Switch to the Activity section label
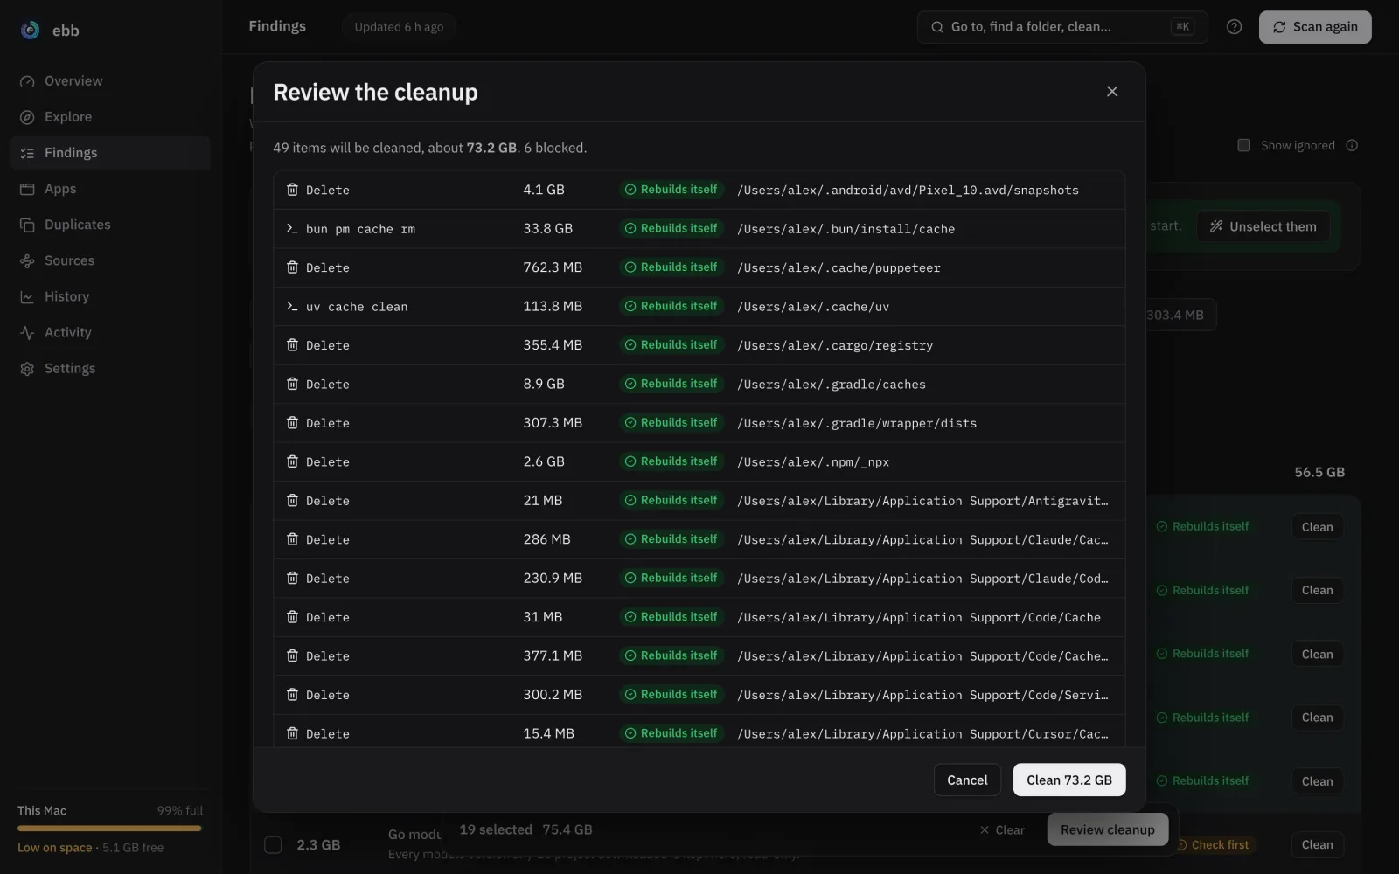The width and height of the screenshot is (1399, 874). click(x=68, y=333)
